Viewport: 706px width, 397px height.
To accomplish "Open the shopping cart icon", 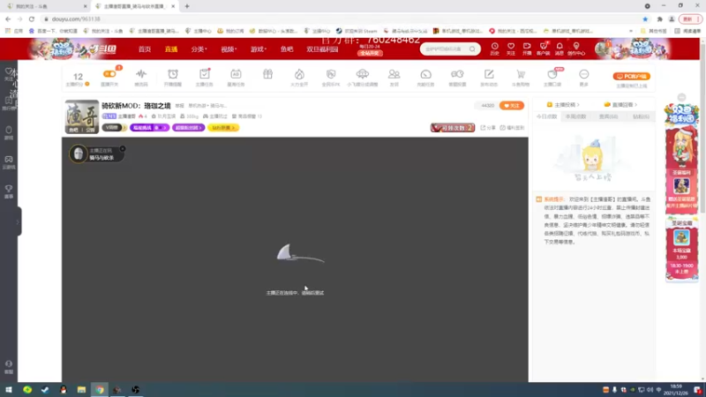I will tap(521, 74).
